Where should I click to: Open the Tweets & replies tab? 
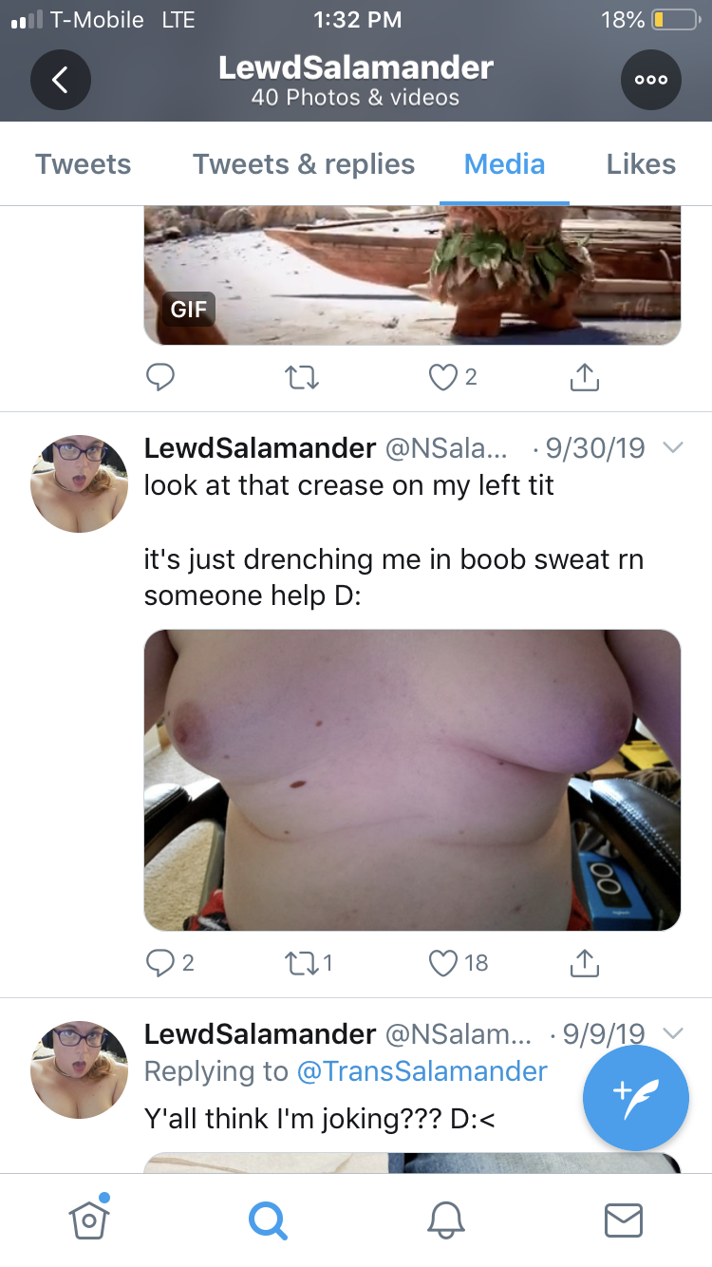click(x=304, y=164)
